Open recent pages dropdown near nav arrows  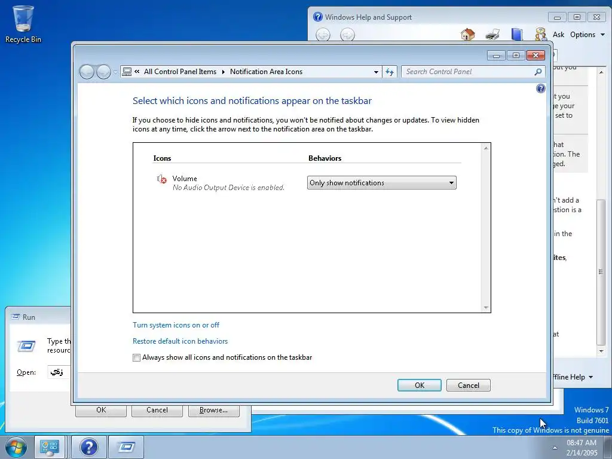115,72
